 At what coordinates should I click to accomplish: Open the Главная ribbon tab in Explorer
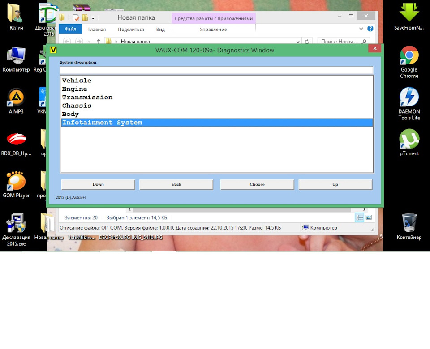[x=97, y=30]
